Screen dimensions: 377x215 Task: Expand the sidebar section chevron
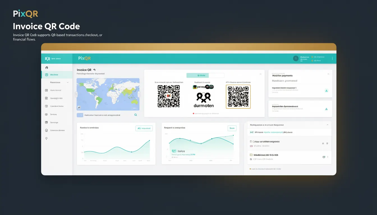click(68, 83)
